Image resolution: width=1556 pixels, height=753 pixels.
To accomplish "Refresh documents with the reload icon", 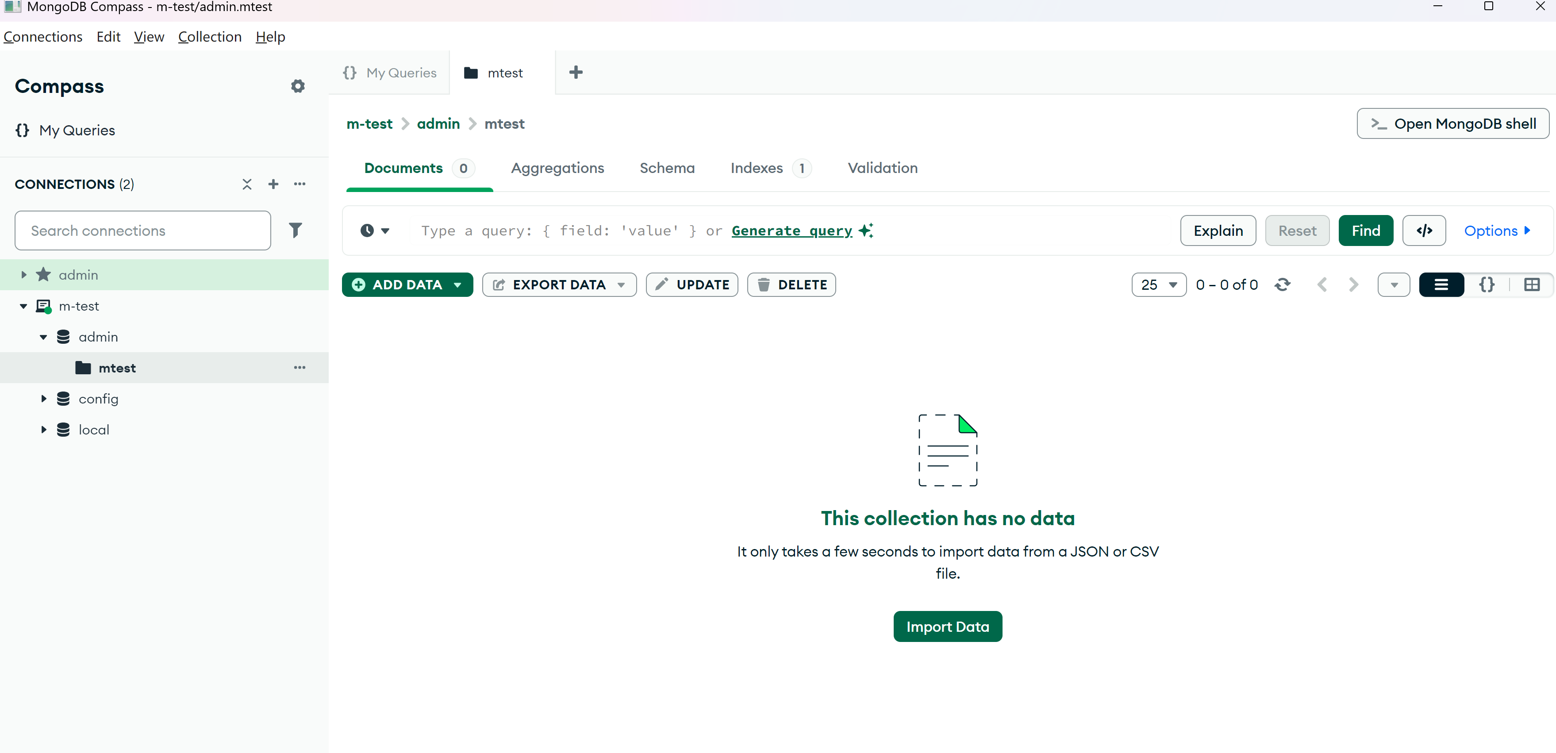I will click(1282, 284).
